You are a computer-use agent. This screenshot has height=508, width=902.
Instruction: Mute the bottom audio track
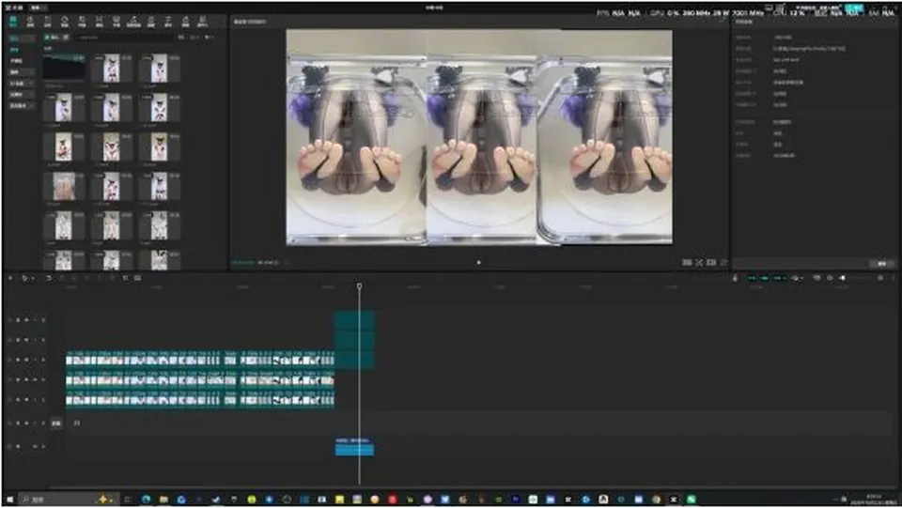point(35,447)
